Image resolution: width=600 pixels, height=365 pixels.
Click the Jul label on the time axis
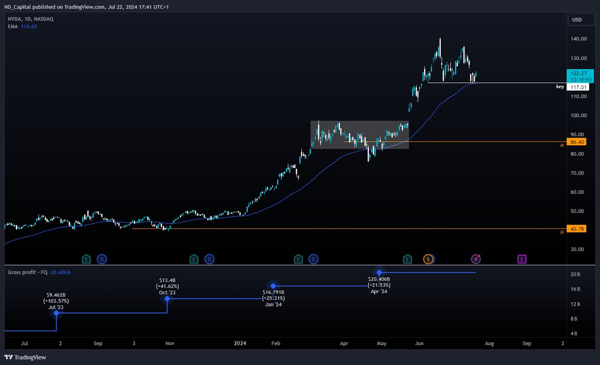(x=25, y=344)
